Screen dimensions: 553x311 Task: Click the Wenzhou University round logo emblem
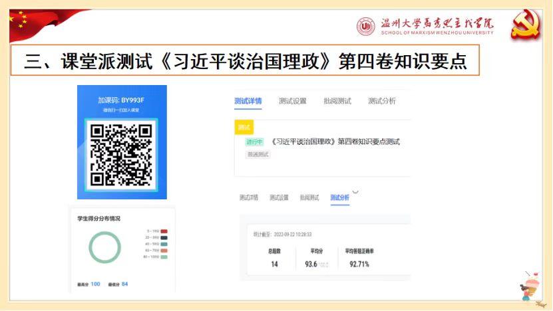point(366,27)
